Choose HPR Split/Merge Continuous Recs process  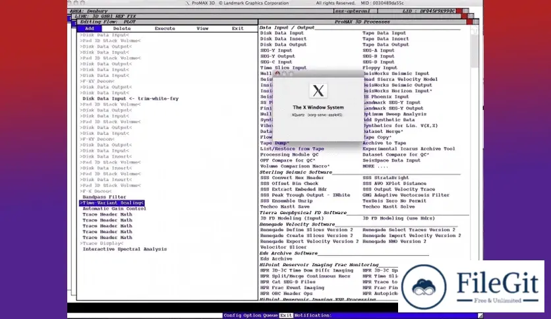[x=305, y=277]
